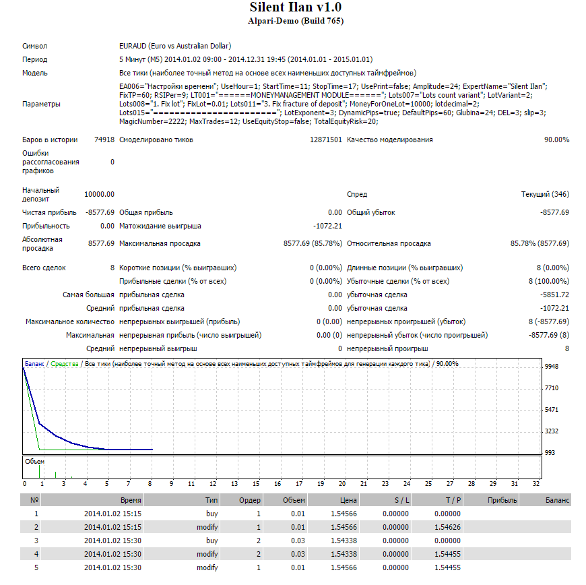Click the Silent Ilan v1.0 title

pyautogui.click(x=295, y=7)
